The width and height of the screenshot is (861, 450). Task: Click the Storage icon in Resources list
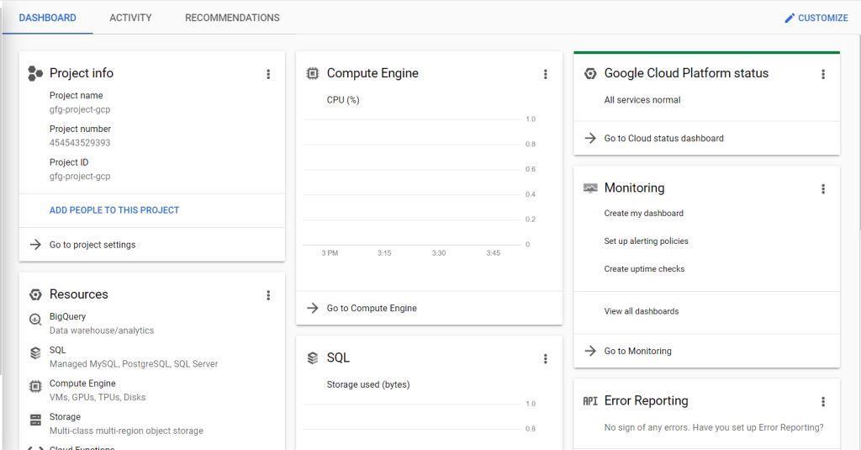(x=35, y=420)
